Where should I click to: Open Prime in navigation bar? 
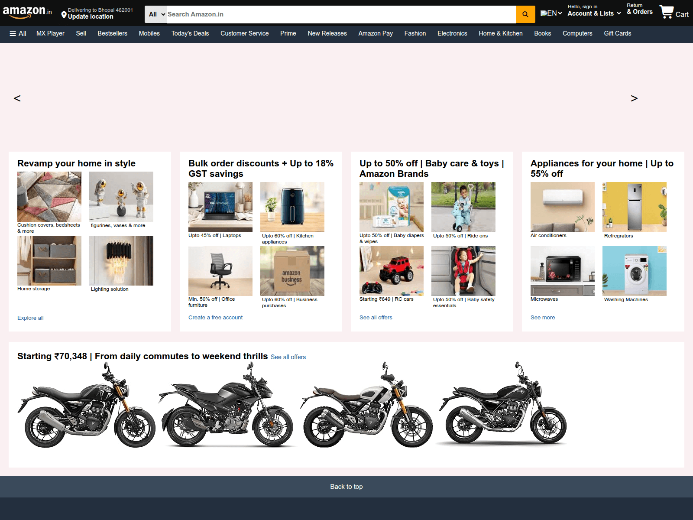(x=288, y=33)
